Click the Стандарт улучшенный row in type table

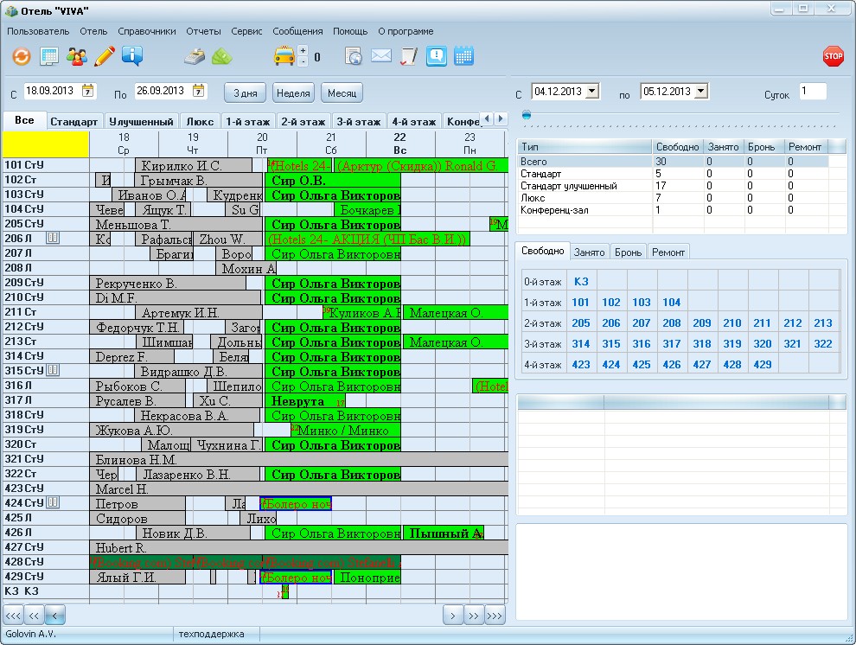pyautogui.click(x=673, y=186)
